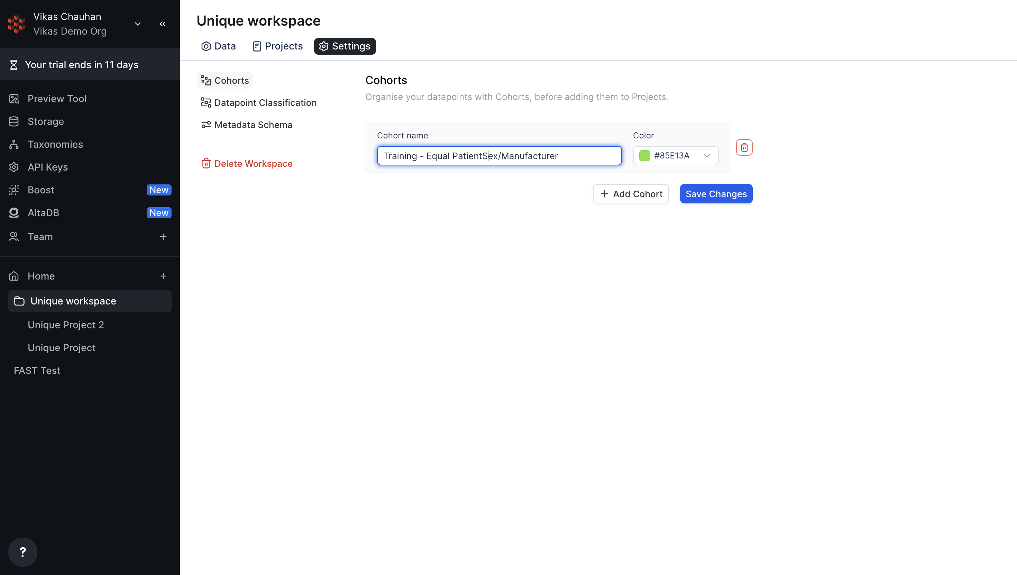Open Preview Tool from sidebar

pos(57,98)
